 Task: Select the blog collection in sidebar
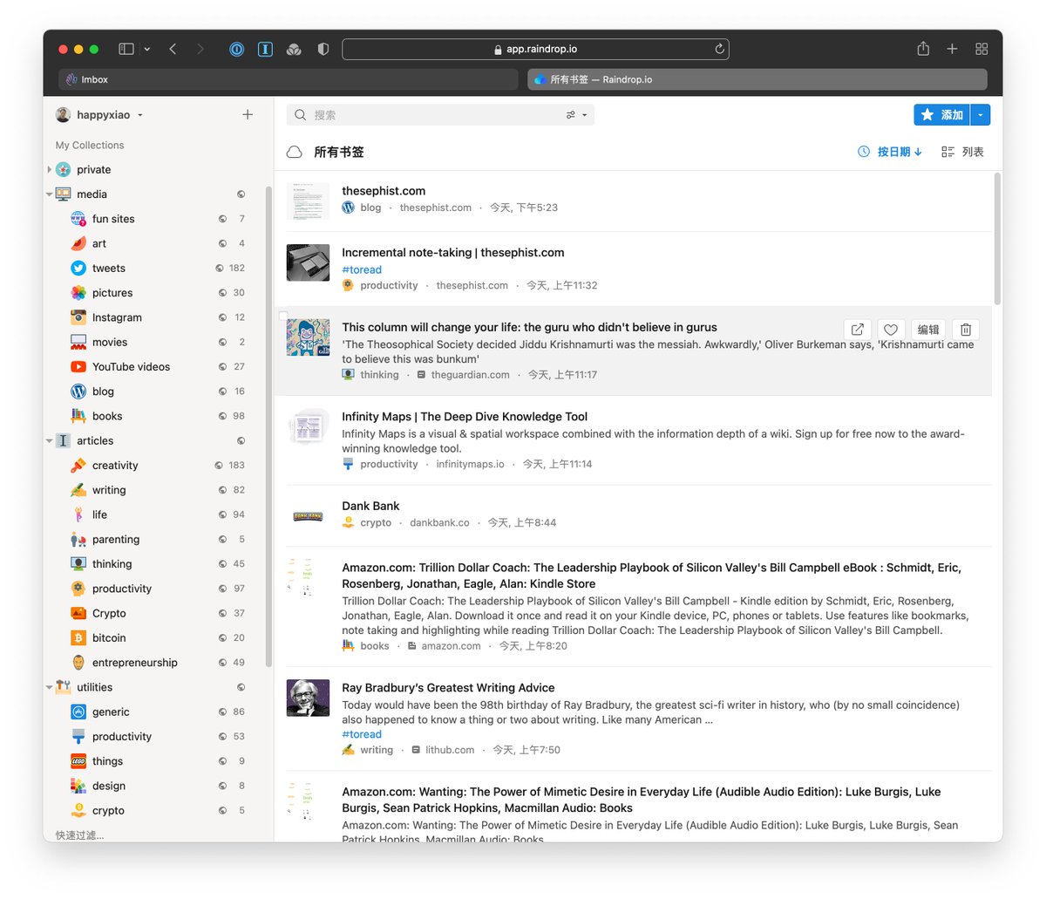(x=159, y=392)
